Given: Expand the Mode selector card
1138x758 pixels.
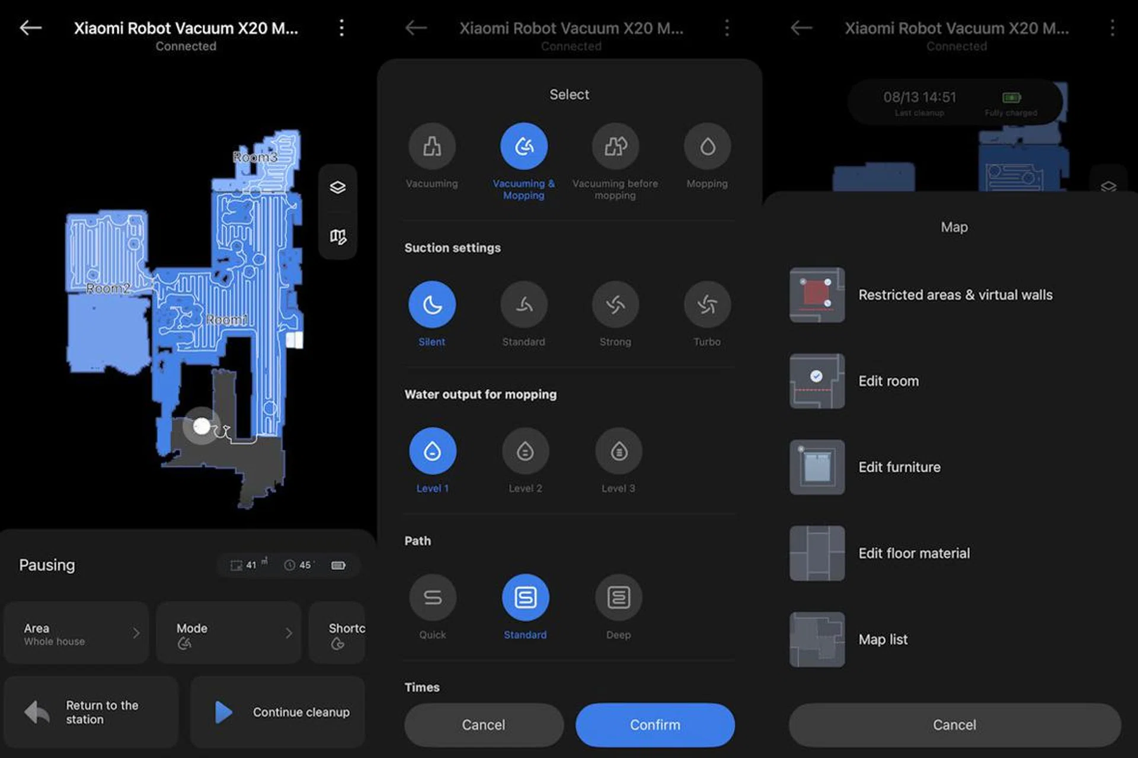Looking at the screenshot, I should pyautogui.click(x=229, y=634).
